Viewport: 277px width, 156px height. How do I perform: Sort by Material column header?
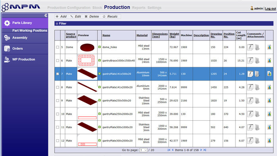pos(142,35)
